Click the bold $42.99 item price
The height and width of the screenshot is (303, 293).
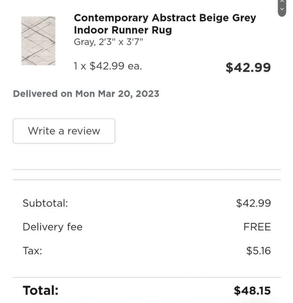point(248,68)
